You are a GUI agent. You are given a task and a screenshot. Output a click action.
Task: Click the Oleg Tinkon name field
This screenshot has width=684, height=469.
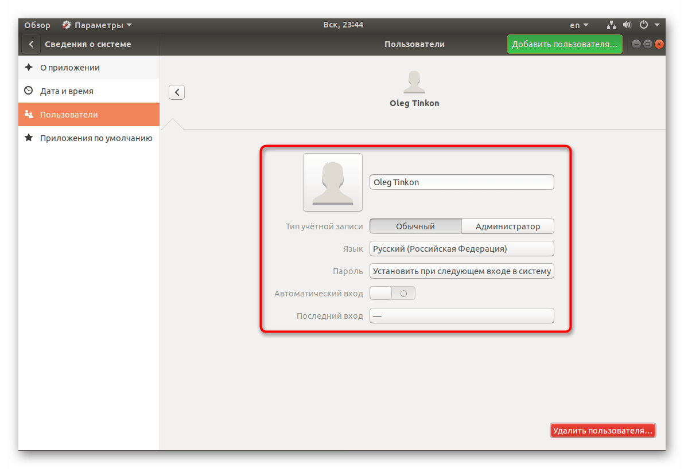click(x=461, y=182)
